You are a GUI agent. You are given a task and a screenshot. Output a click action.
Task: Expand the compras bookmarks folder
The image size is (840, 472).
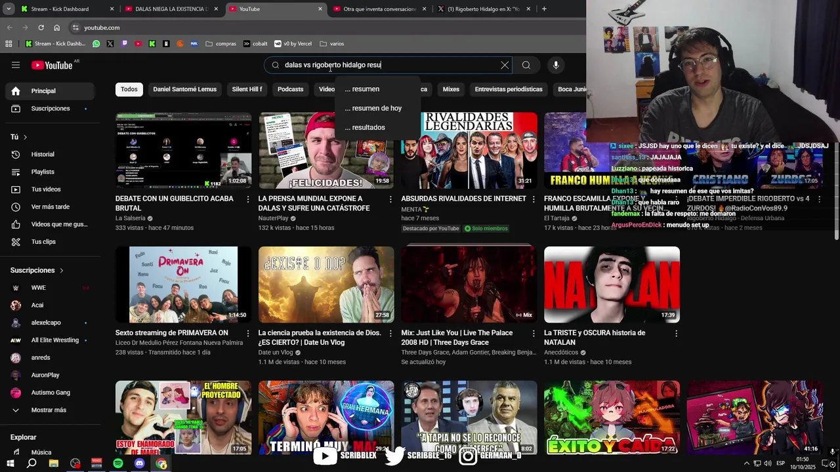(220, 44)
